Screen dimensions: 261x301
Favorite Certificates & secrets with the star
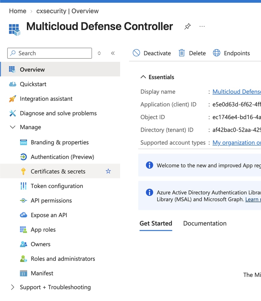tap(108, 171)
